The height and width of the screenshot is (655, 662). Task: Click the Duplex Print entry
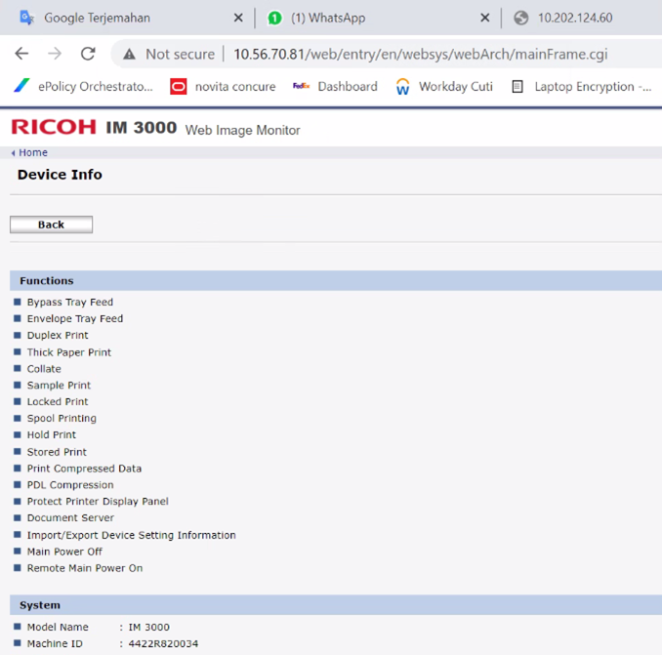point(58,335)
